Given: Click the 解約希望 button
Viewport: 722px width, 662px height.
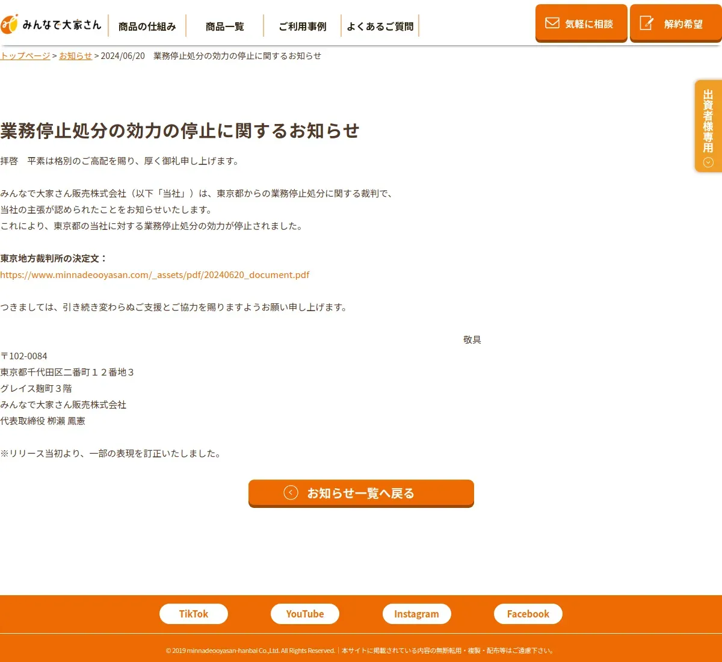Looking at the screenshot, I should 676,23.
